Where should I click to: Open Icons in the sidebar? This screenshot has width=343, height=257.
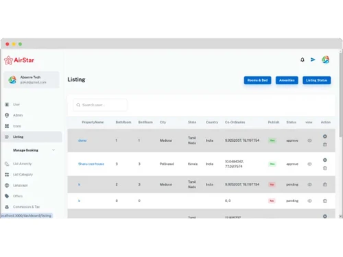[16, 126]
